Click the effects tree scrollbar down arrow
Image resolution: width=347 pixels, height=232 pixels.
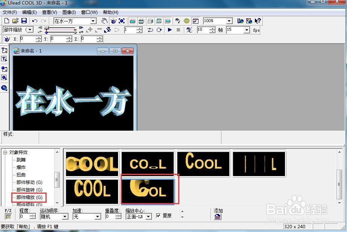coord(57,203)
